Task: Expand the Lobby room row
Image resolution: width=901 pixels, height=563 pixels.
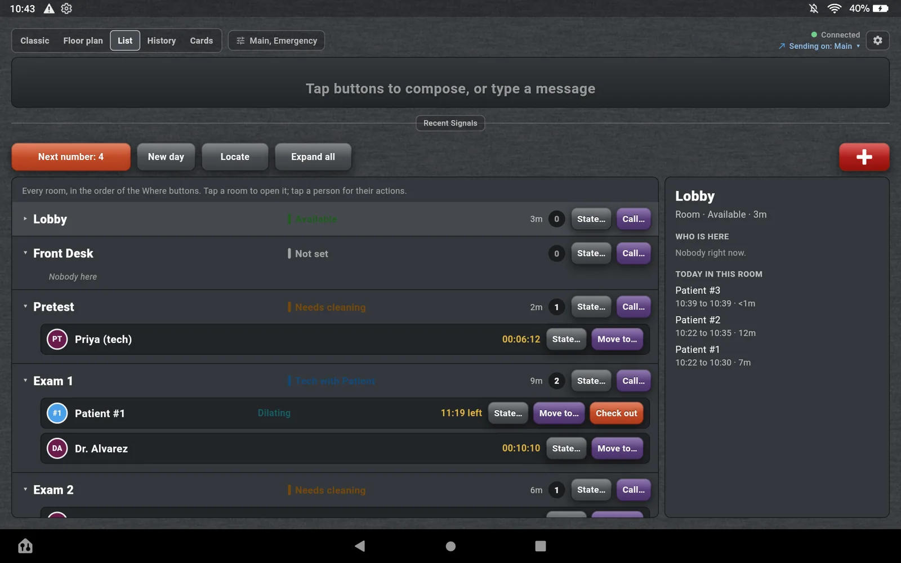Action: (x=335, y=219)
